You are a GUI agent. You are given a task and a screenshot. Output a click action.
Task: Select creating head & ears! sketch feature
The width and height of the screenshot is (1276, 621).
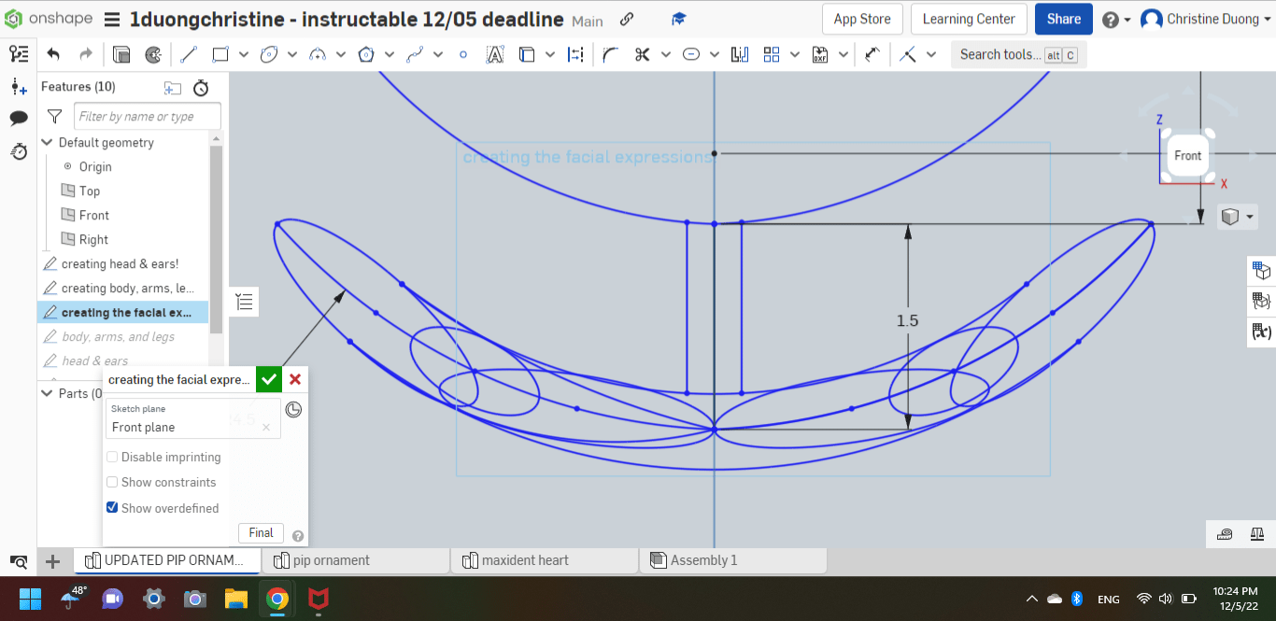[x=120, y=264]
